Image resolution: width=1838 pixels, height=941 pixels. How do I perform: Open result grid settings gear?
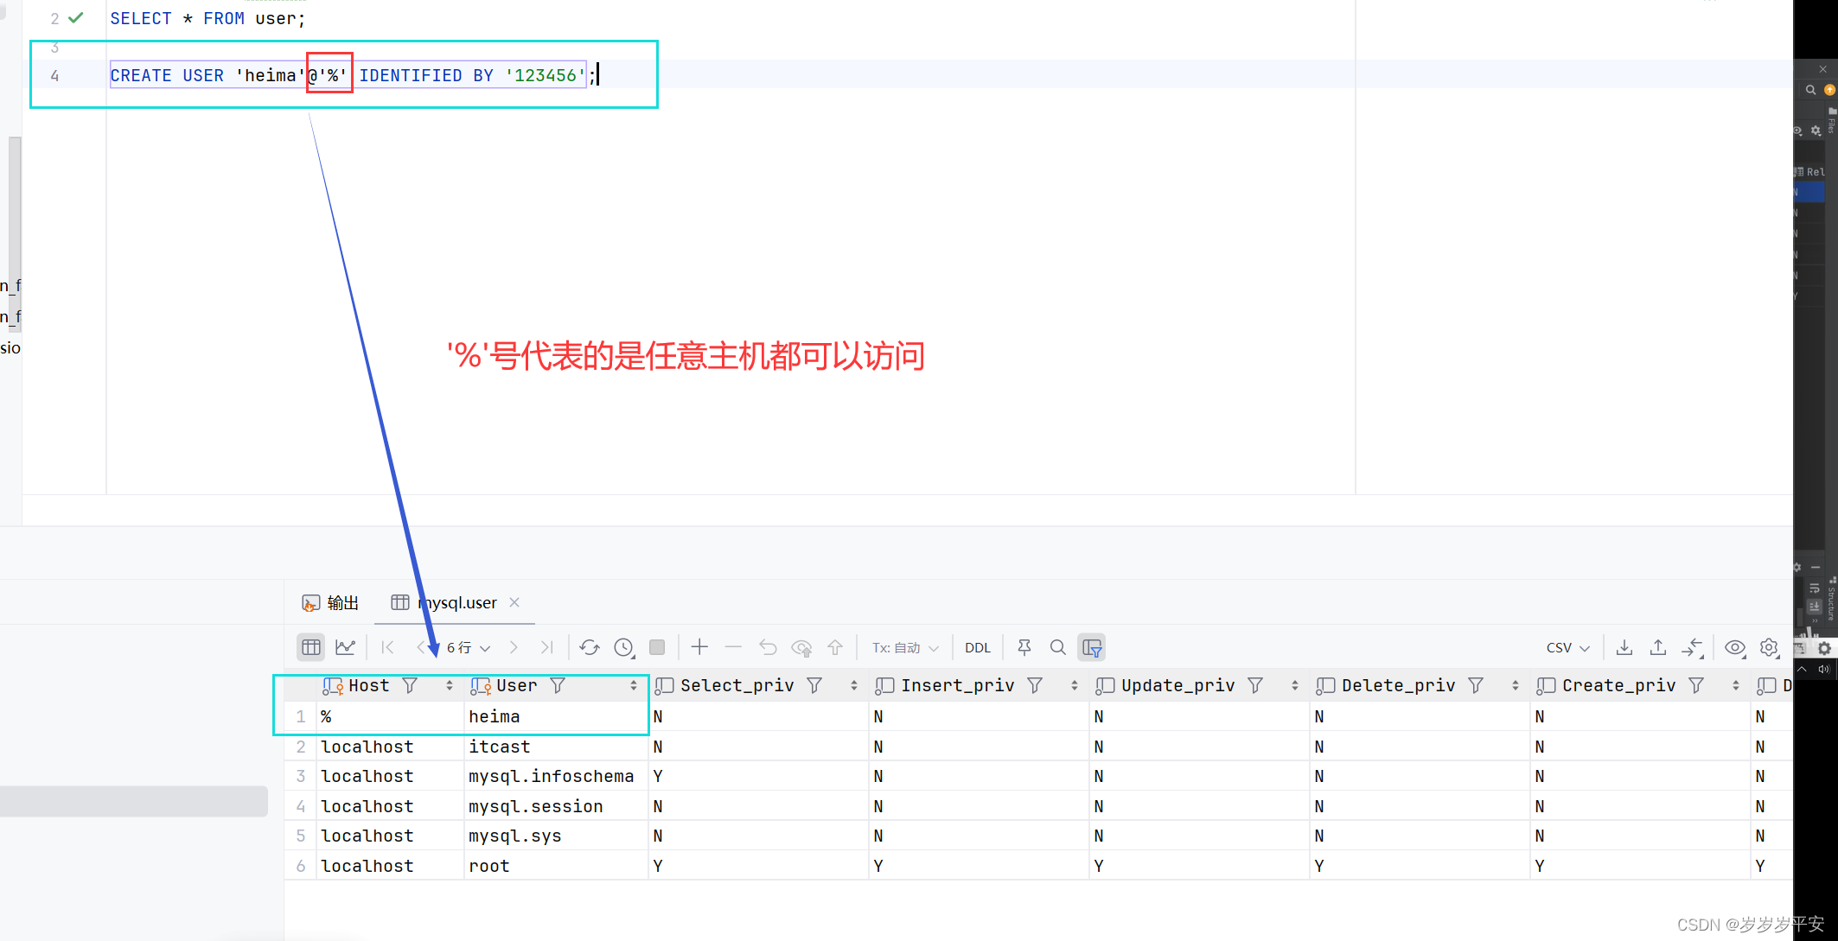tap(1769, 647)
